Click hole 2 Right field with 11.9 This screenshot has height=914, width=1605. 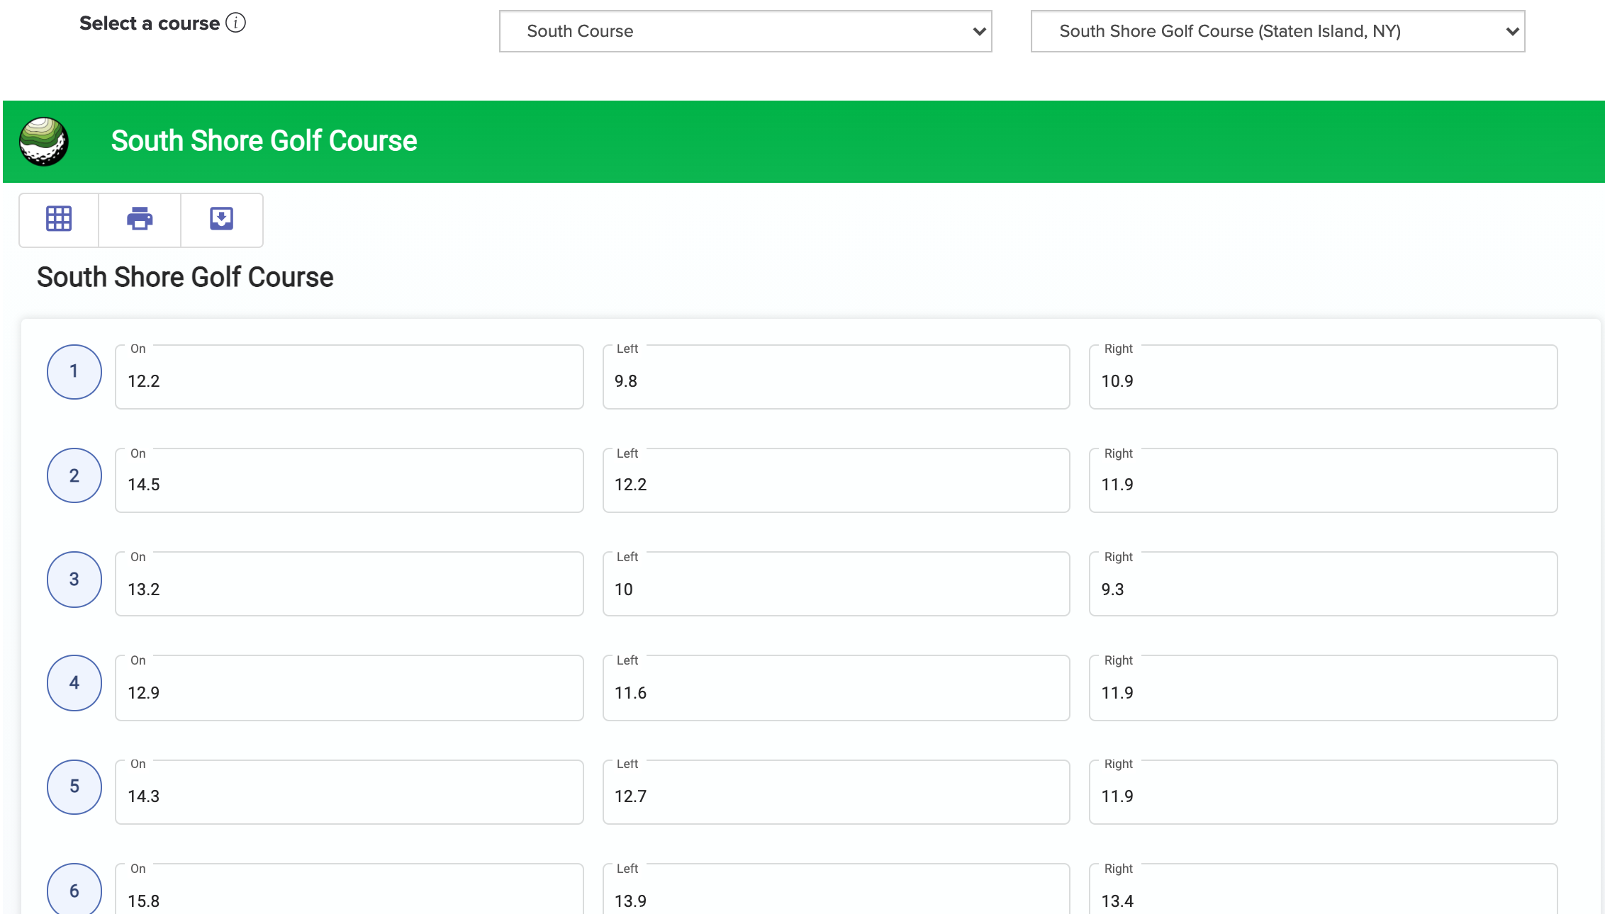pos(1323,480)
